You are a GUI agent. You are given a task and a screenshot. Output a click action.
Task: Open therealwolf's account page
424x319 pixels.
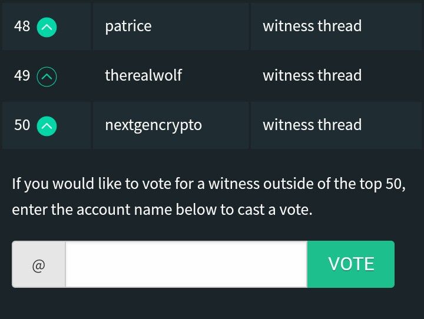tap(143, 76)
